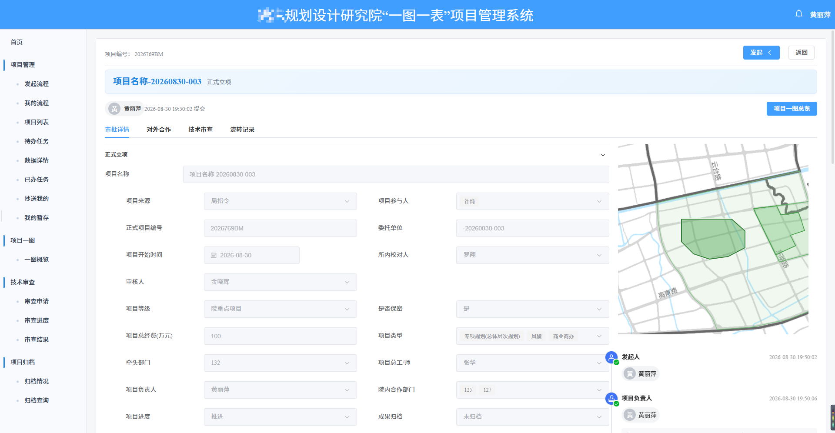This screenshot has width=835, height=433.
Task: Expand the 所内校对人 dropdown
Action: pyautogui.click(x=533, y=255)
